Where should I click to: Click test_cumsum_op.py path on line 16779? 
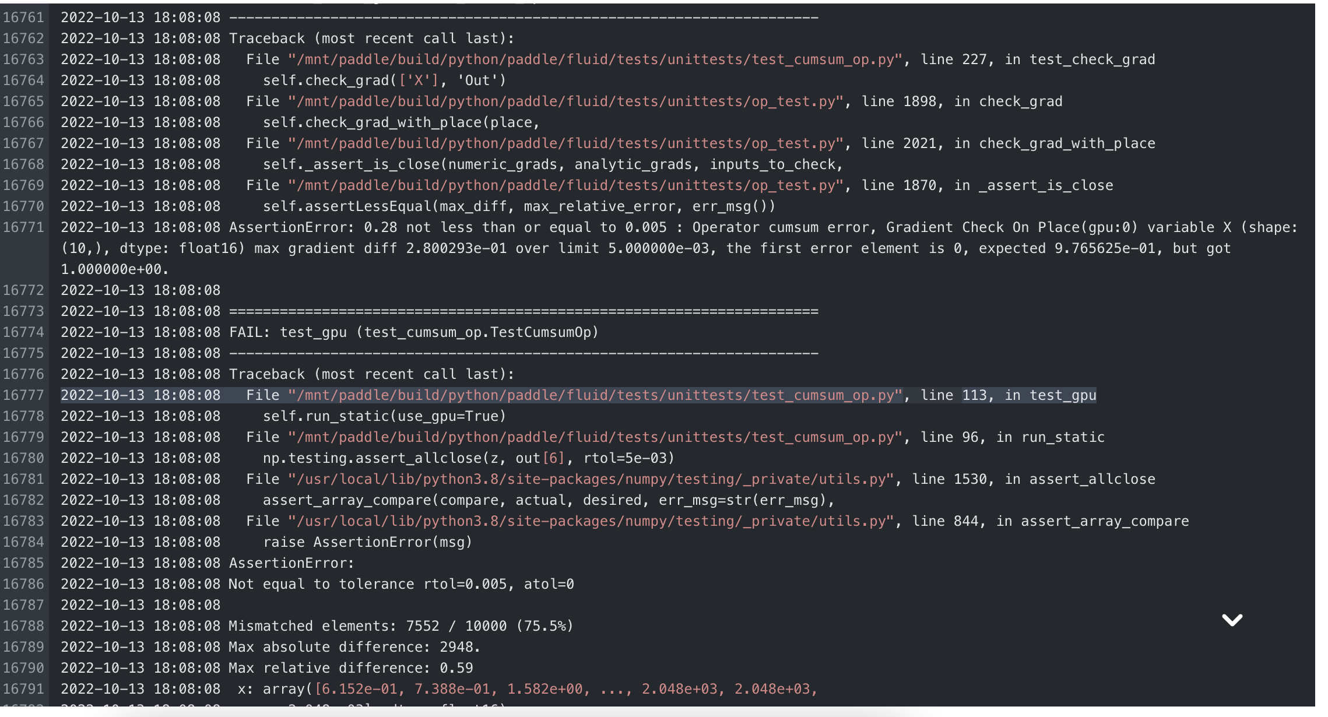(595, 437)
